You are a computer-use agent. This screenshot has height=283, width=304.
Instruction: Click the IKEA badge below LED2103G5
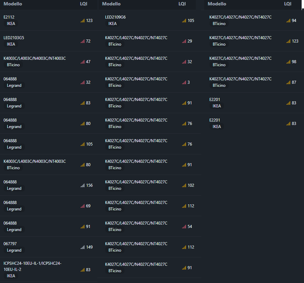coord(11,44)
